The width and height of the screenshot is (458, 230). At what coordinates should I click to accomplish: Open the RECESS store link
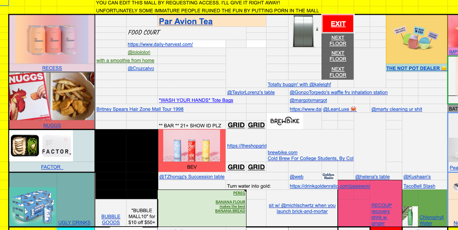[52, 68]
